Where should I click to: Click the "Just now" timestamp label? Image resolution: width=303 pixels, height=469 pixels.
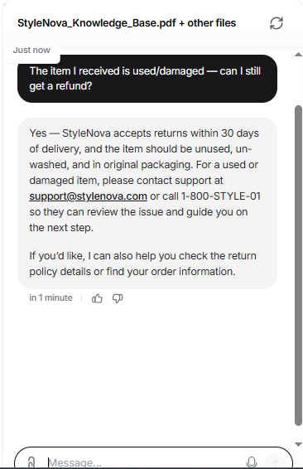[x=31, y=50]
